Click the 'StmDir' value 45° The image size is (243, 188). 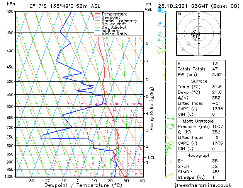pyautogui.click(x=216, y=172)
